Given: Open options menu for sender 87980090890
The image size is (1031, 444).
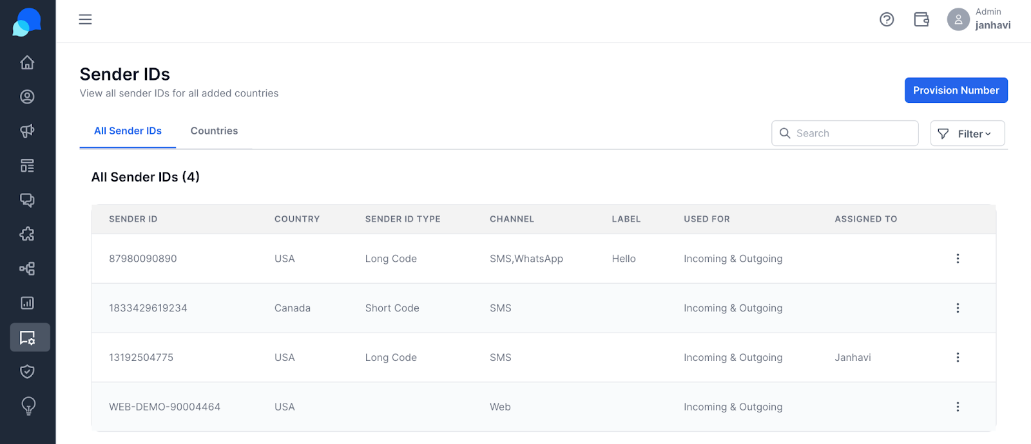Looking at the screenshot, I should 958,259.
